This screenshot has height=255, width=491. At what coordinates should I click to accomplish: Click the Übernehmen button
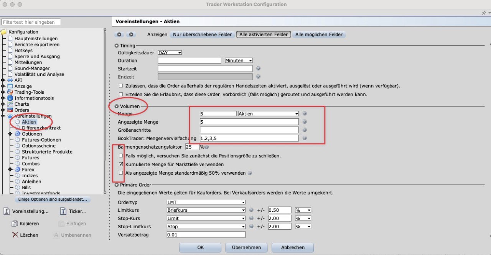coord(246,247)
